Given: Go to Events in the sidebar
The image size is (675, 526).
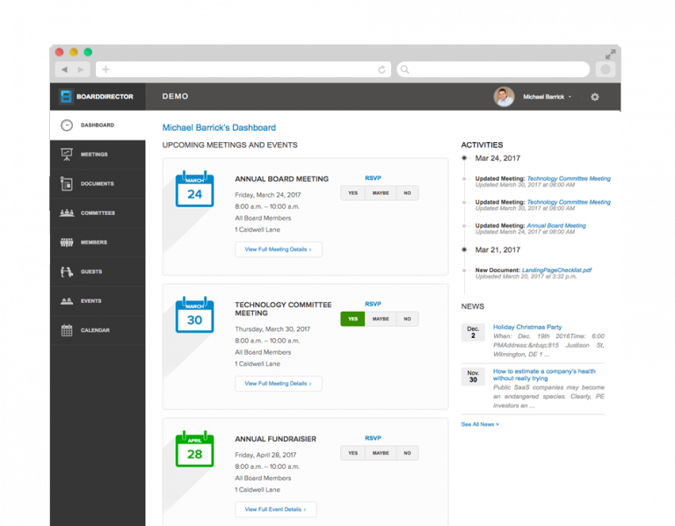Looking at the screenshot, I should [x=91, y=301].
